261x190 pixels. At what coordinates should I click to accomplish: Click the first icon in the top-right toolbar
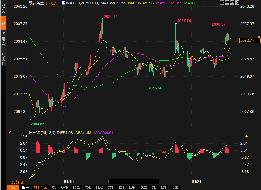click(x=222, y=2)
